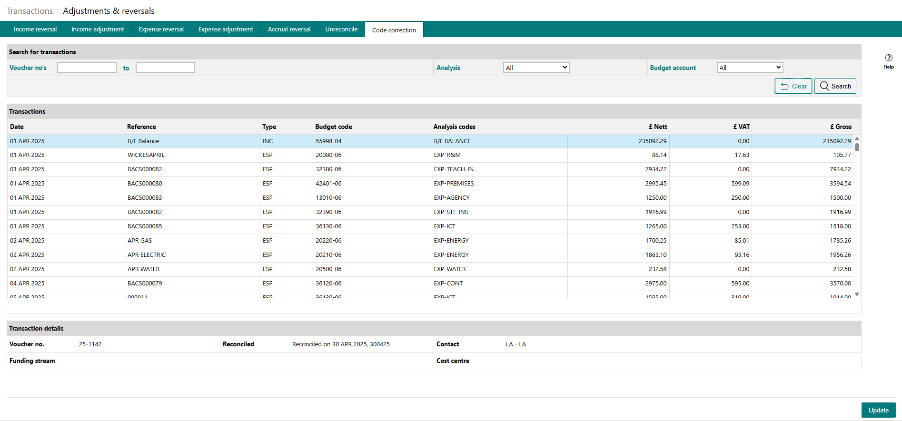Click analysis code EXP-CONT
The height and width of the screenshot is (421, 902).
[x=448, y=284]
